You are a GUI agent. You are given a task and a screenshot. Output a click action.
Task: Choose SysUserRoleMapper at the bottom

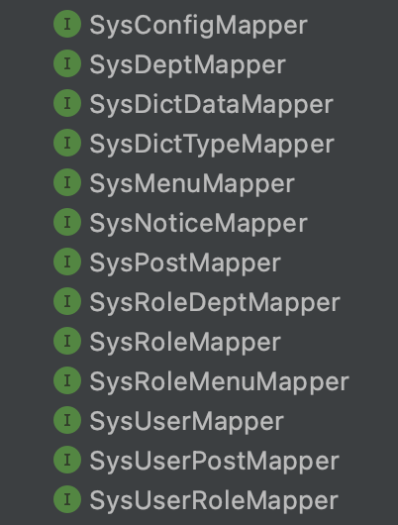point(214,501)
